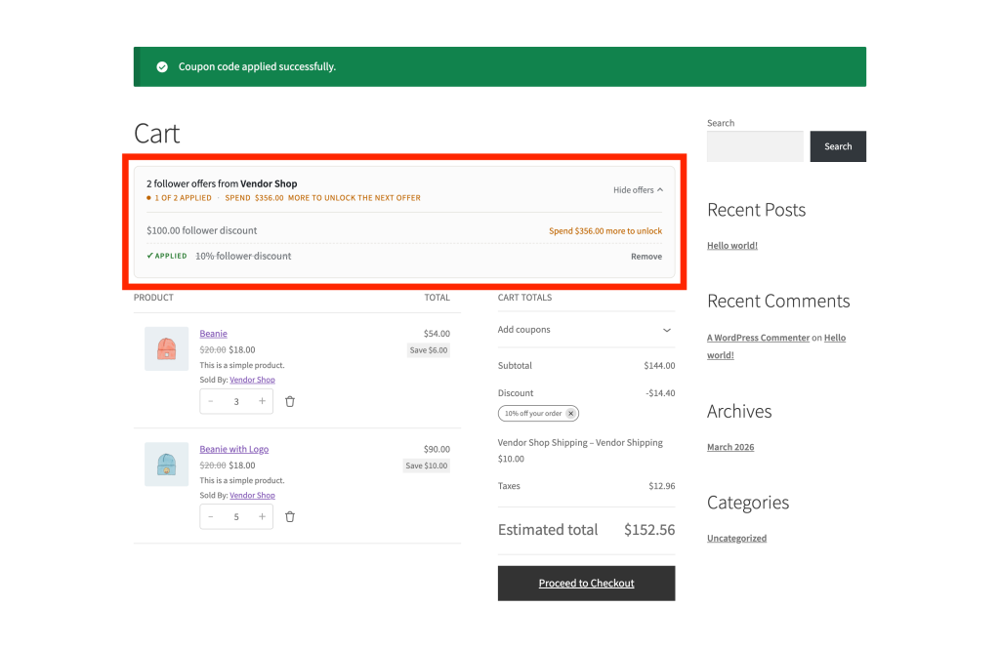Delete Beanie from the cart via trash icon
Viewport: 1000px width, 648px height.
289,401
